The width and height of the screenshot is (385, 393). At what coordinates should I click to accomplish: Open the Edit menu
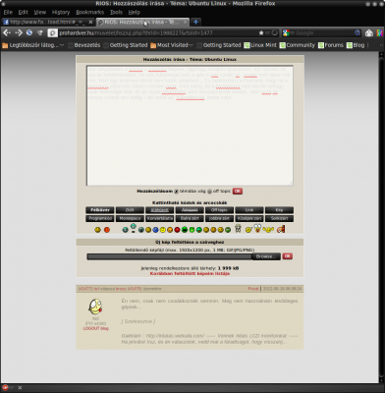pyautogui.click(x=23, y=12)
